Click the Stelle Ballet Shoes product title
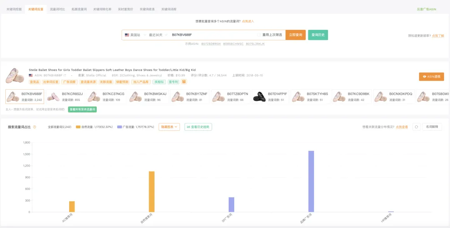Image resolution: width=450 pixels, height=228 pixels. (112, 70)
